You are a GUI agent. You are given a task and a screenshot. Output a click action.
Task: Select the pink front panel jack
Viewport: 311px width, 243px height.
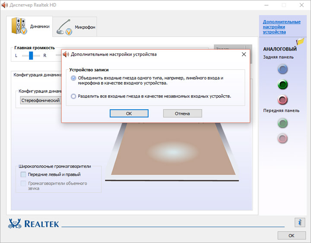coord(282,139)
